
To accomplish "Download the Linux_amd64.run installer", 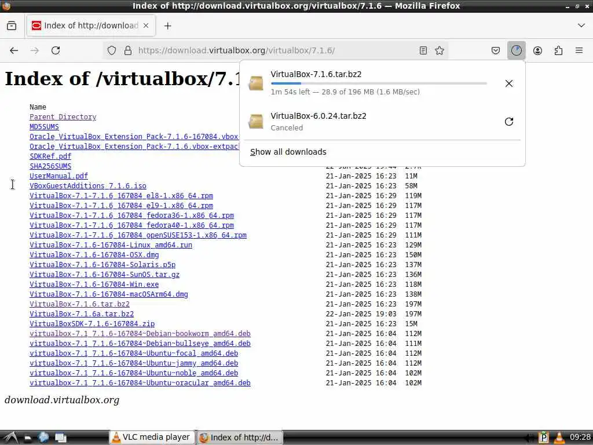I will pos(111,245).
